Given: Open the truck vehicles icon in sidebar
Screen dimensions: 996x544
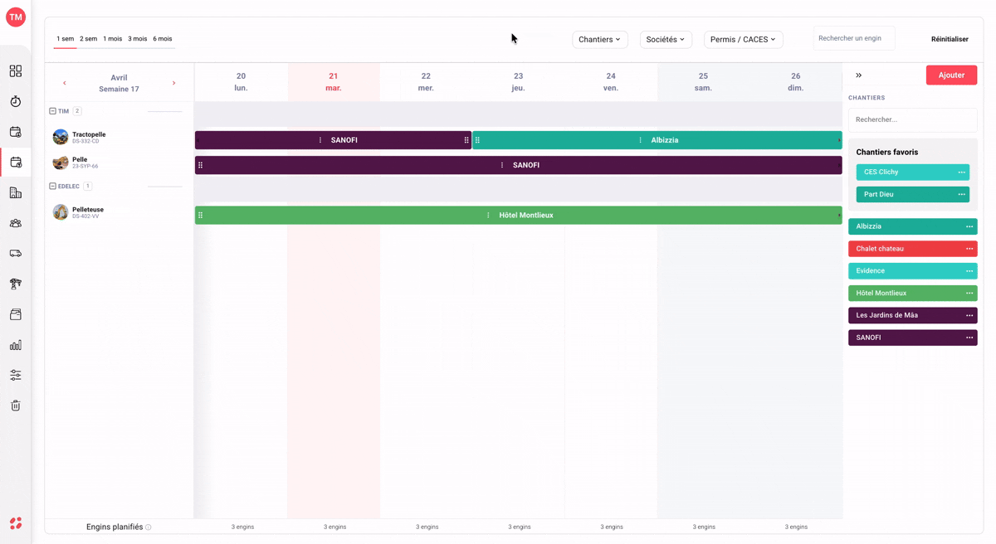Looking at the screenshot, I should pyautogui.click(x=16, y=254).
